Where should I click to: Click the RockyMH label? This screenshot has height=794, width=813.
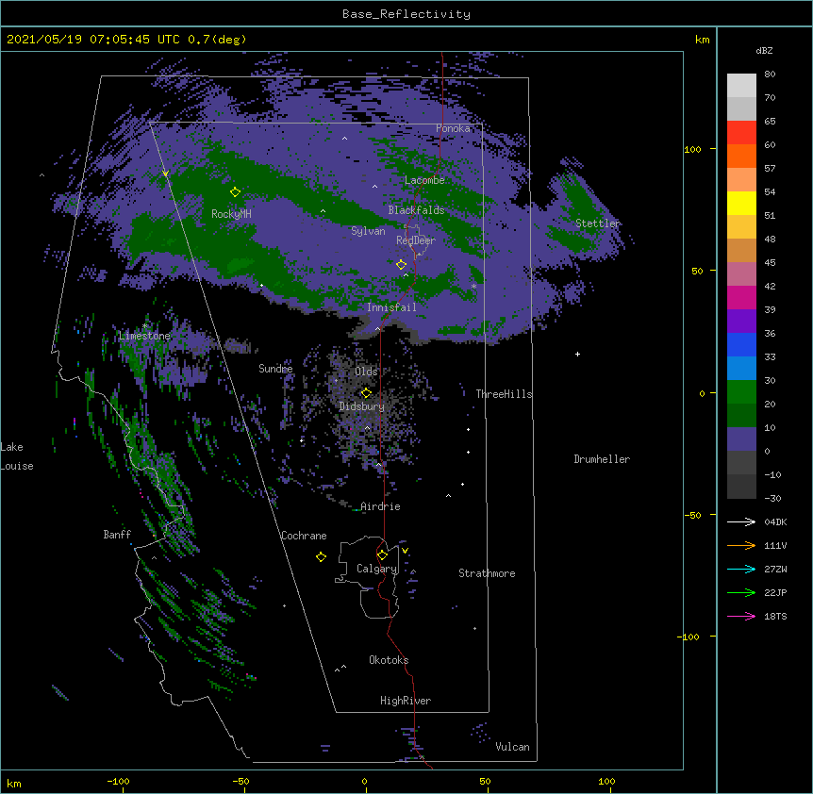tap(231, 214)
